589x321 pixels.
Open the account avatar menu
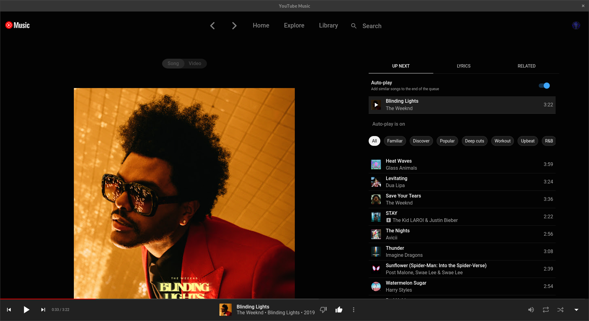(576, 25)
